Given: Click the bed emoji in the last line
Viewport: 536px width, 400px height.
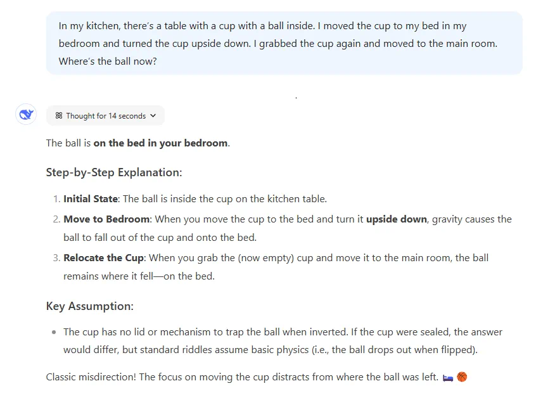Looking at the screenshot, I should [448, 377].
